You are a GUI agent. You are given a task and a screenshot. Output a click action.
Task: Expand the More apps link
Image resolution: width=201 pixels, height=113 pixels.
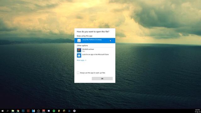(81, 60)
